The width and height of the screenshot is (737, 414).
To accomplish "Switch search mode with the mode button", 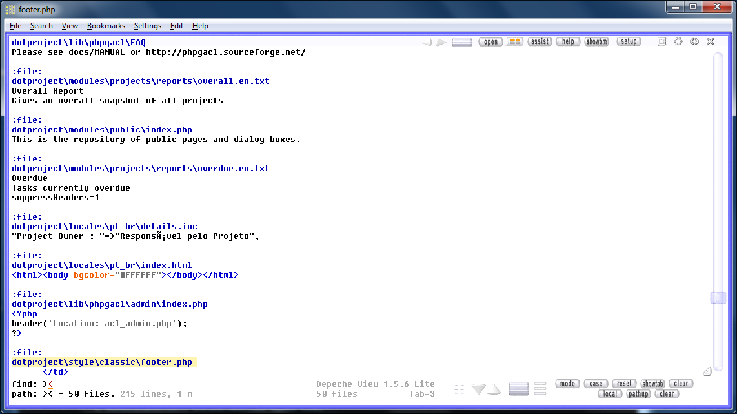I will pyautogui.click(x=567, y=384).
